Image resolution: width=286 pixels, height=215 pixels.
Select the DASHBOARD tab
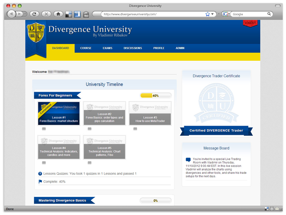[60, 48]
